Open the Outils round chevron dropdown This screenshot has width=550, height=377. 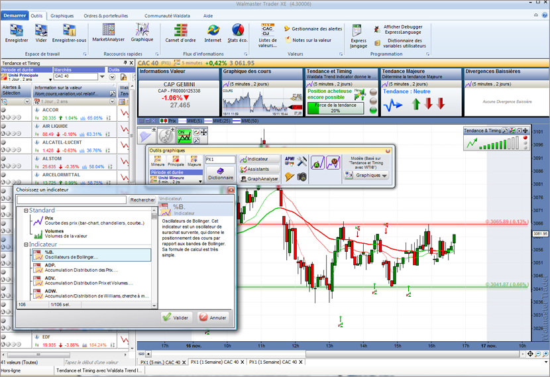click(x=112, y=77)
